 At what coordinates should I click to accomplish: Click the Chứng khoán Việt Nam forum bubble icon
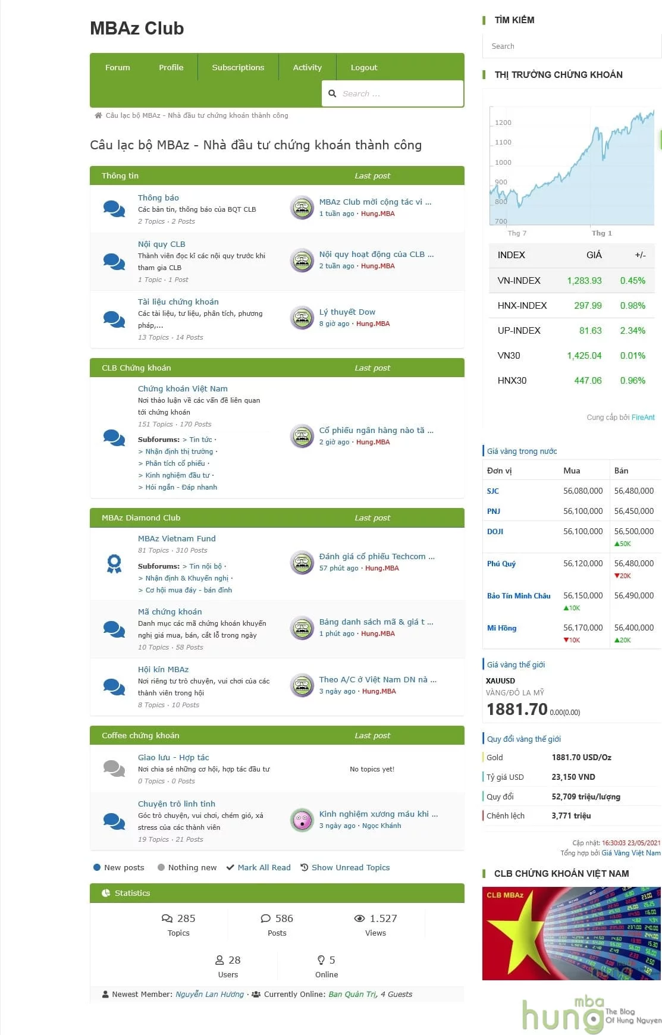click(x=114, y=437)
